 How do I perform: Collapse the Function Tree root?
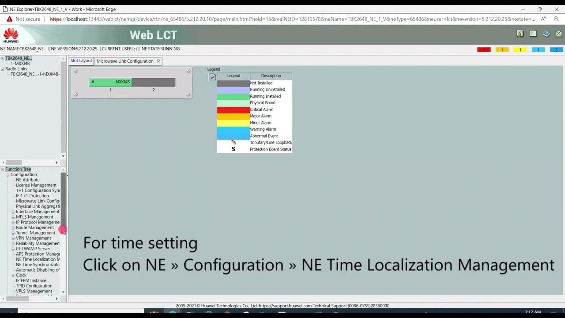click(2, 170)
